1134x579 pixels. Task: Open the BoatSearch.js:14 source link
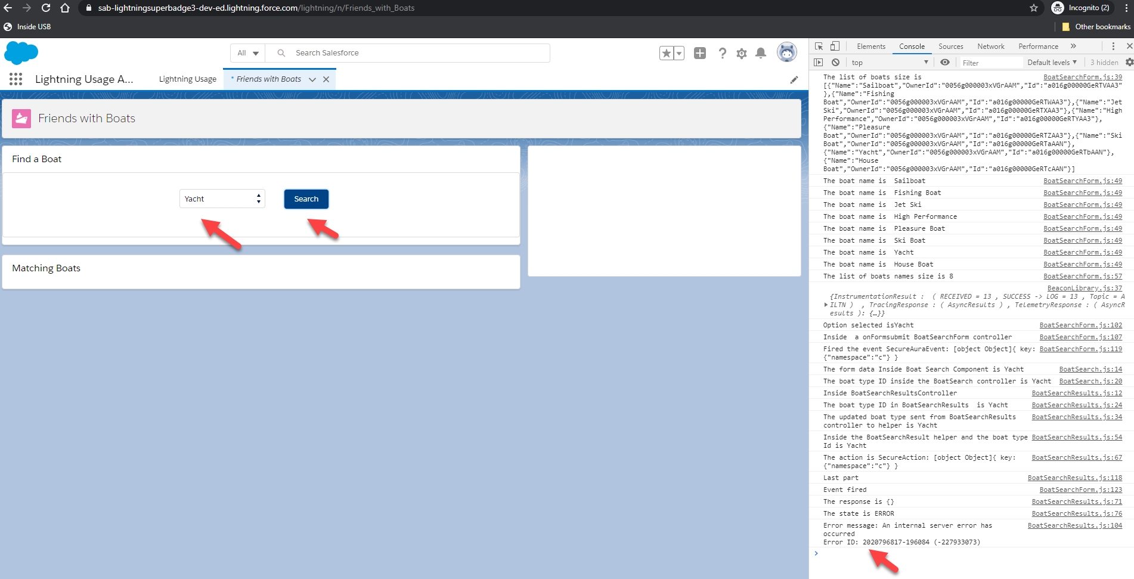pos(1090,369)
